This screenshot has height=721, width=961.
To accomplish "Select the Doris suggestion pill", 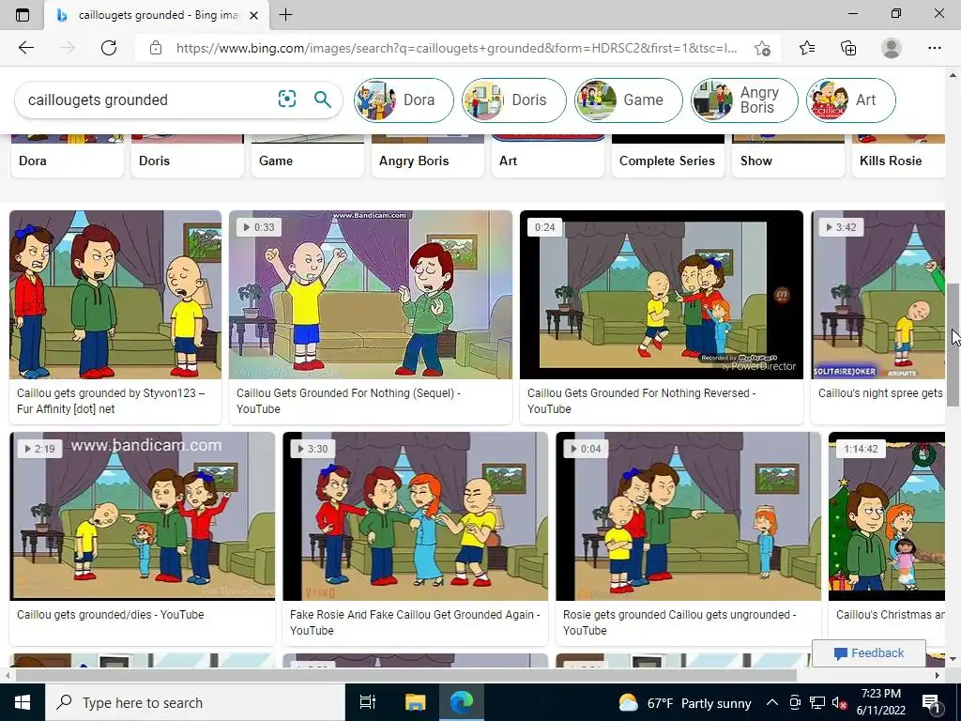I will (514, 100).
